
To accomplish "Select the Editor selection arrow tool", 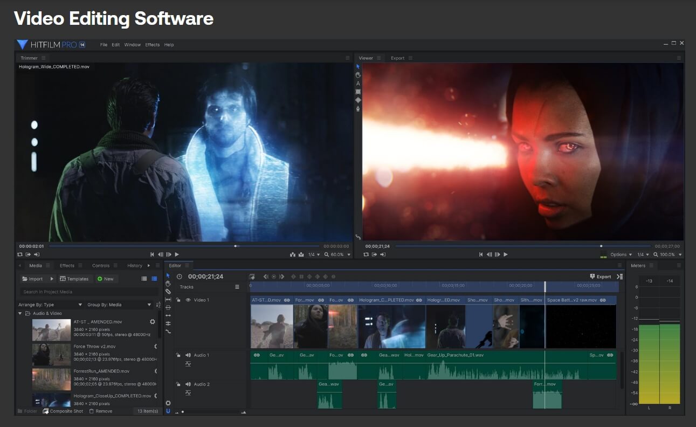I will tap(168, 276).
